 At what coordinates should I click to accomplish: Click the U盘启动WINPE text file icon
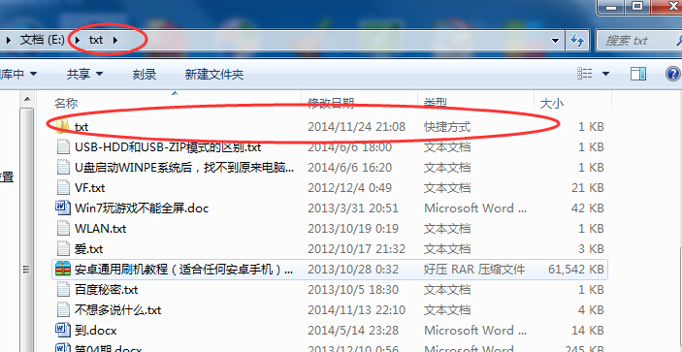(63, 168)
